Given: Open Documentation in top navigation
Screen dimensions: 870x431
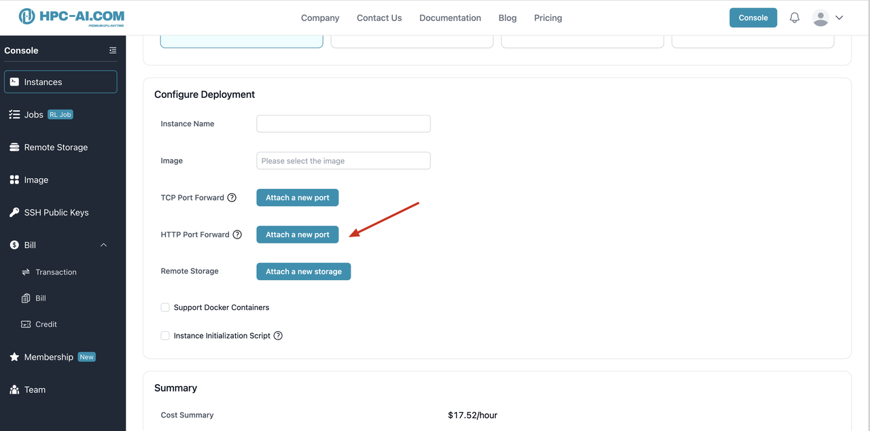Looking at the screenshot, I should pyautogui.click(x=450, y=18).
